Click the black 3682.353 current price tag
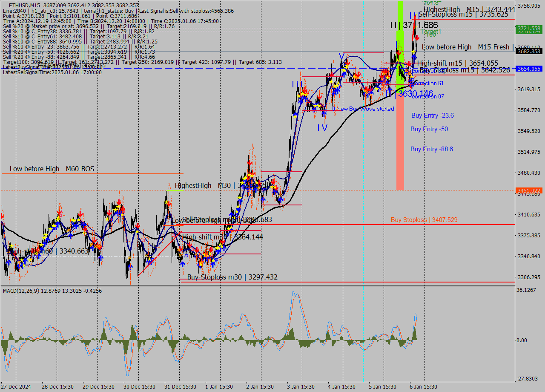The width and height of the screenshot is (545, 392). [x=528, y=51]
